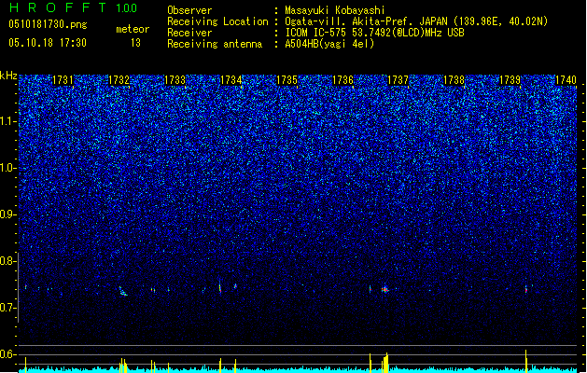Select observer name Masayuki Kobayashi
The width and height of the screenshot is (587, 373).
click(335, 10)
